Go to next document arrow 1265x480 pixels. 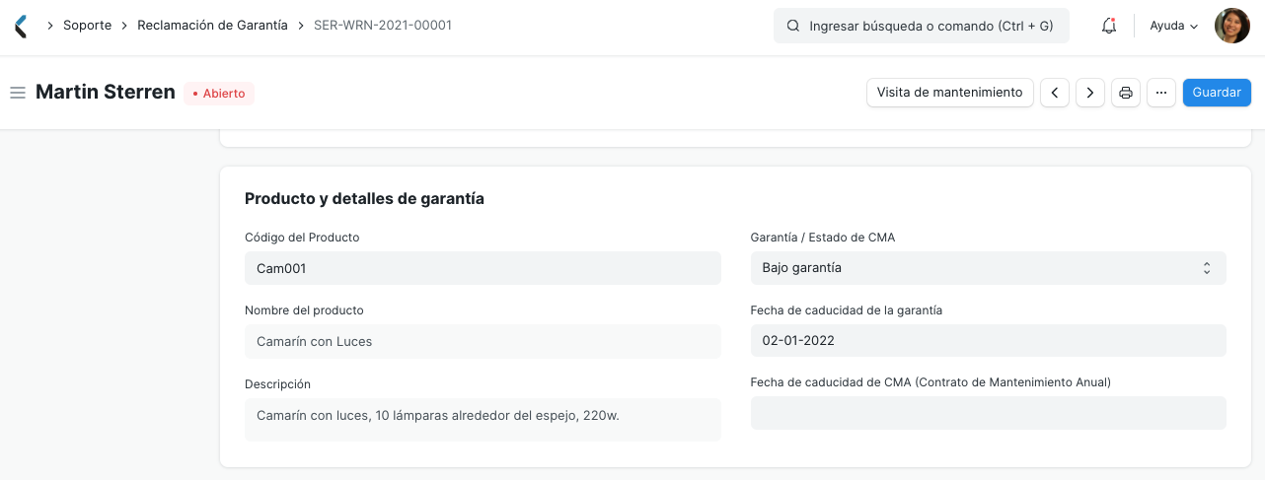click(x=1090, y=93)
